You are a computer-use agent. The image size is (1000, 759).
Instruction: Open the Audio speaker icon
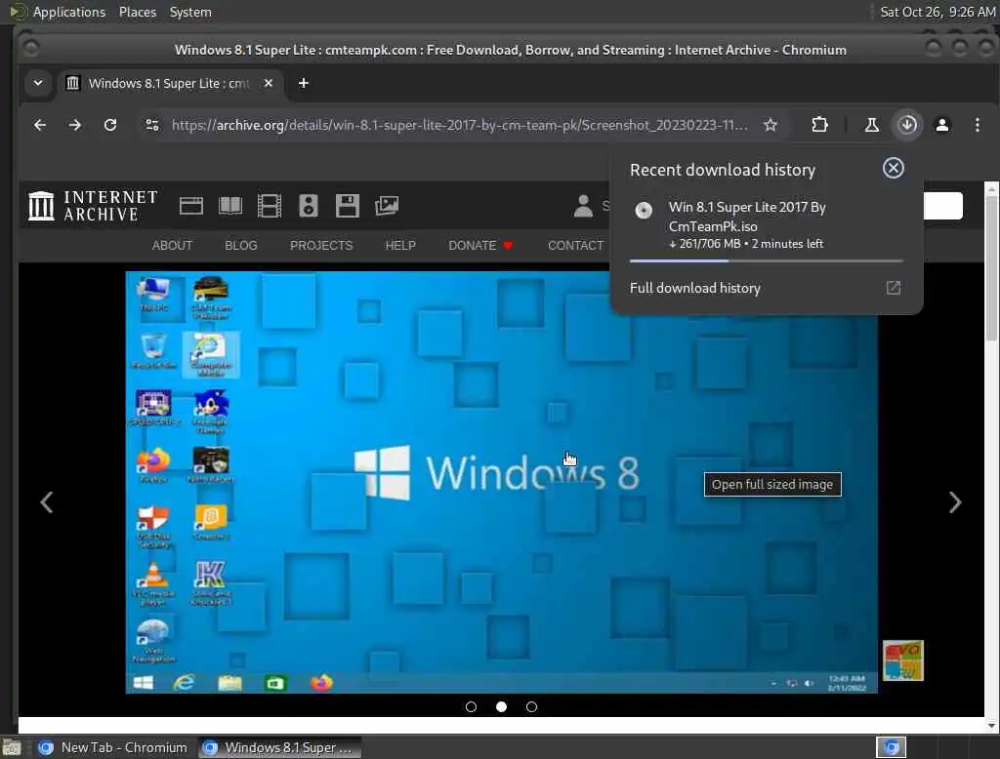[x=309, y=206]
